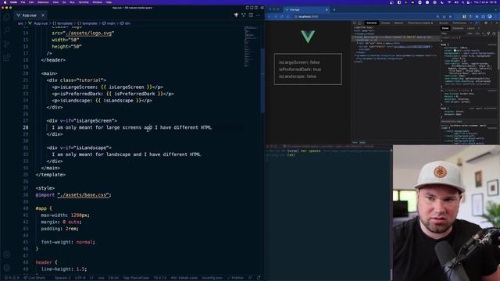The image size is (500, 281).
Task: Select the browser tab 'Vite App'
Action: click(x=305, y=10)
